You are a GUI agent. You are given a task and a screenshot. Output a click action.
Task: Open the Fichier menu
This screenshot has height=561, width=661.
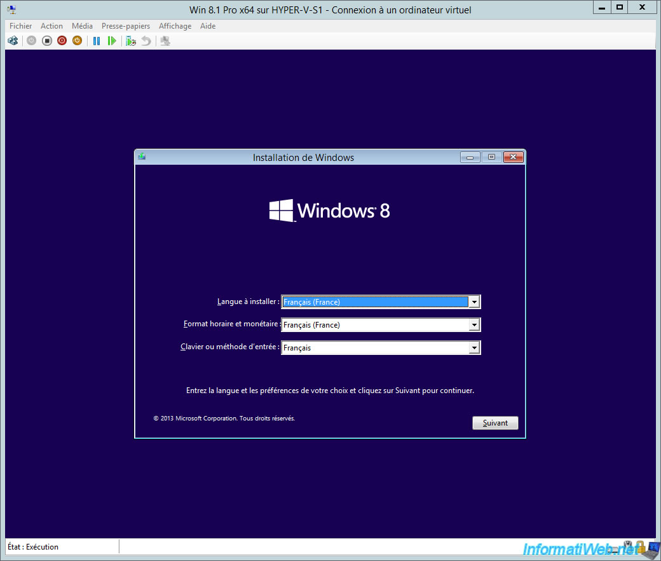pos(20,25)
